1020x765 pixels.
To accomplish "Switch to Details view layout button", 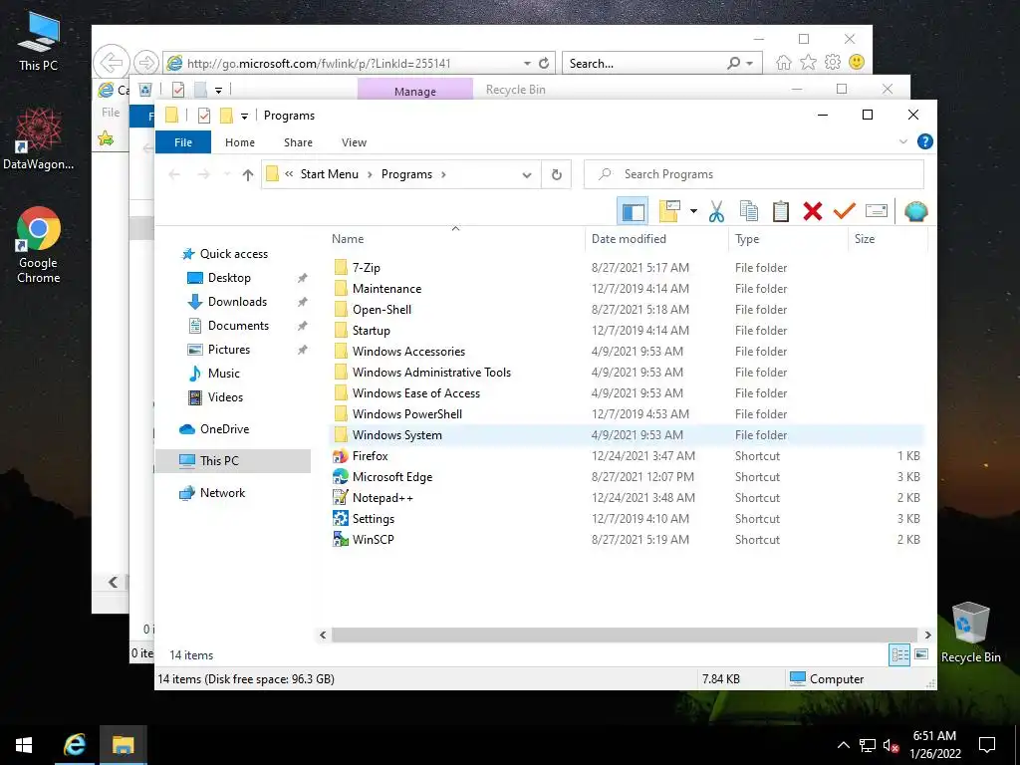I will tap(899, 655).
